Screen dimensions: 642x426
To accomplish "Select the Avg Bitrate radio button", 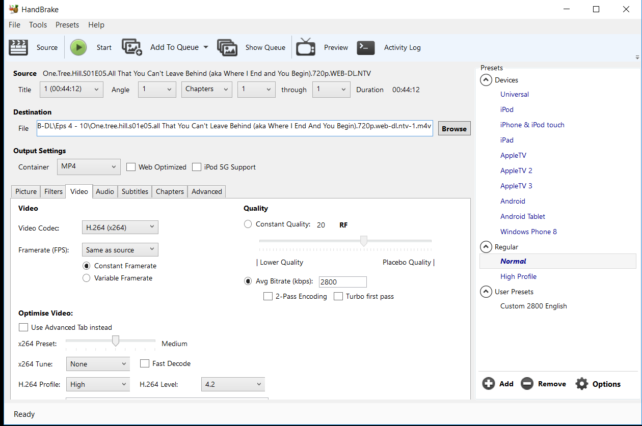I will (x=248, y=281).
